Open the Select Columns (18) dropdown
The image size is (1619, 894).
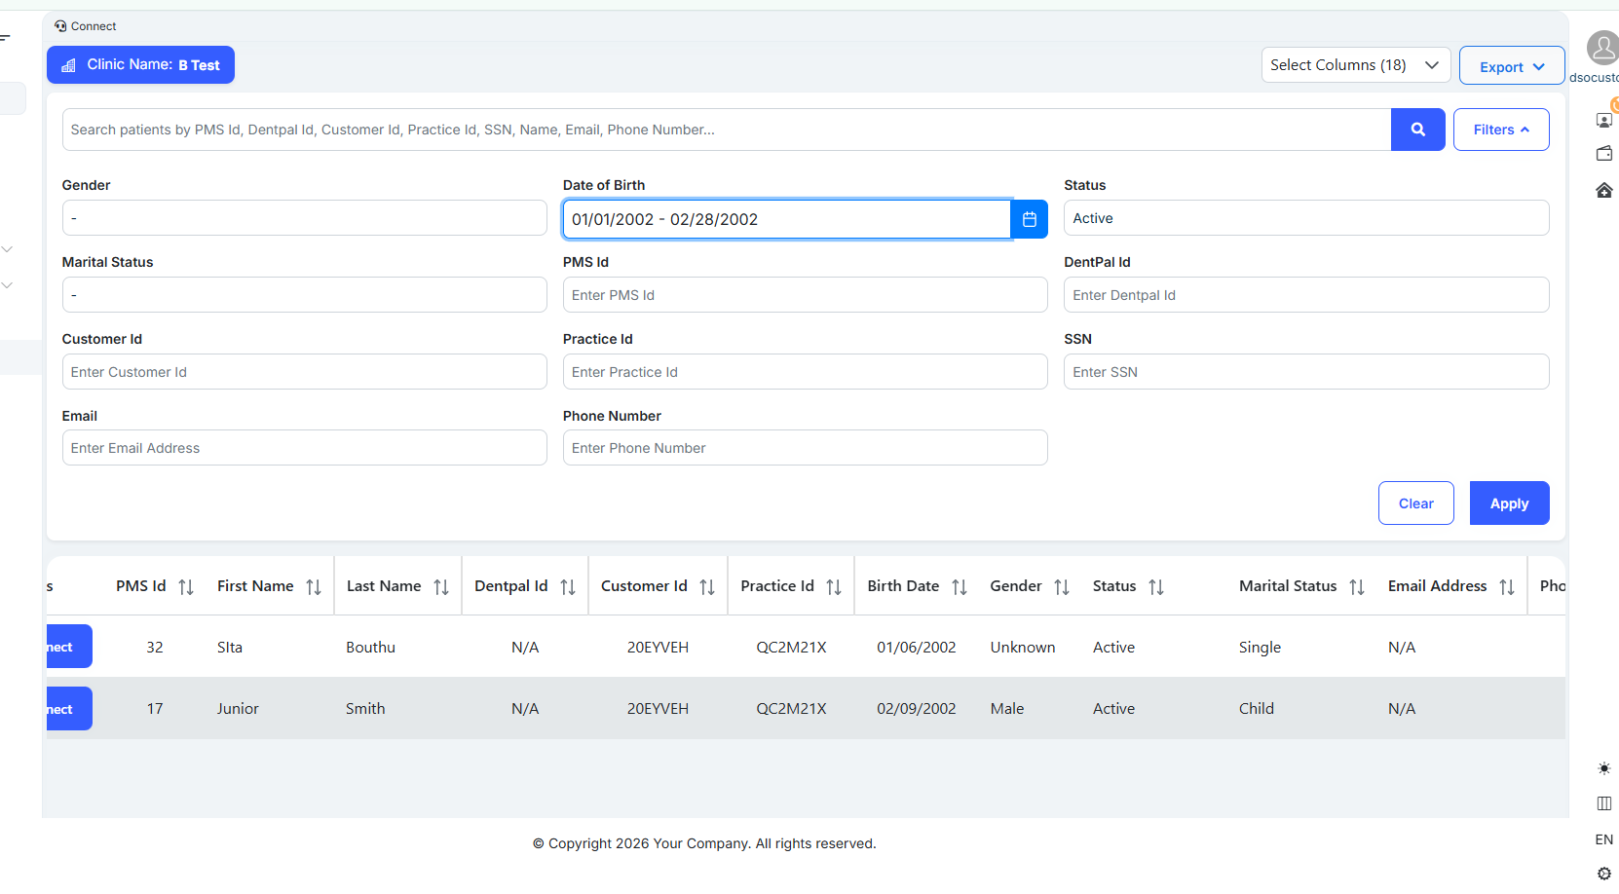point(1354,65)
